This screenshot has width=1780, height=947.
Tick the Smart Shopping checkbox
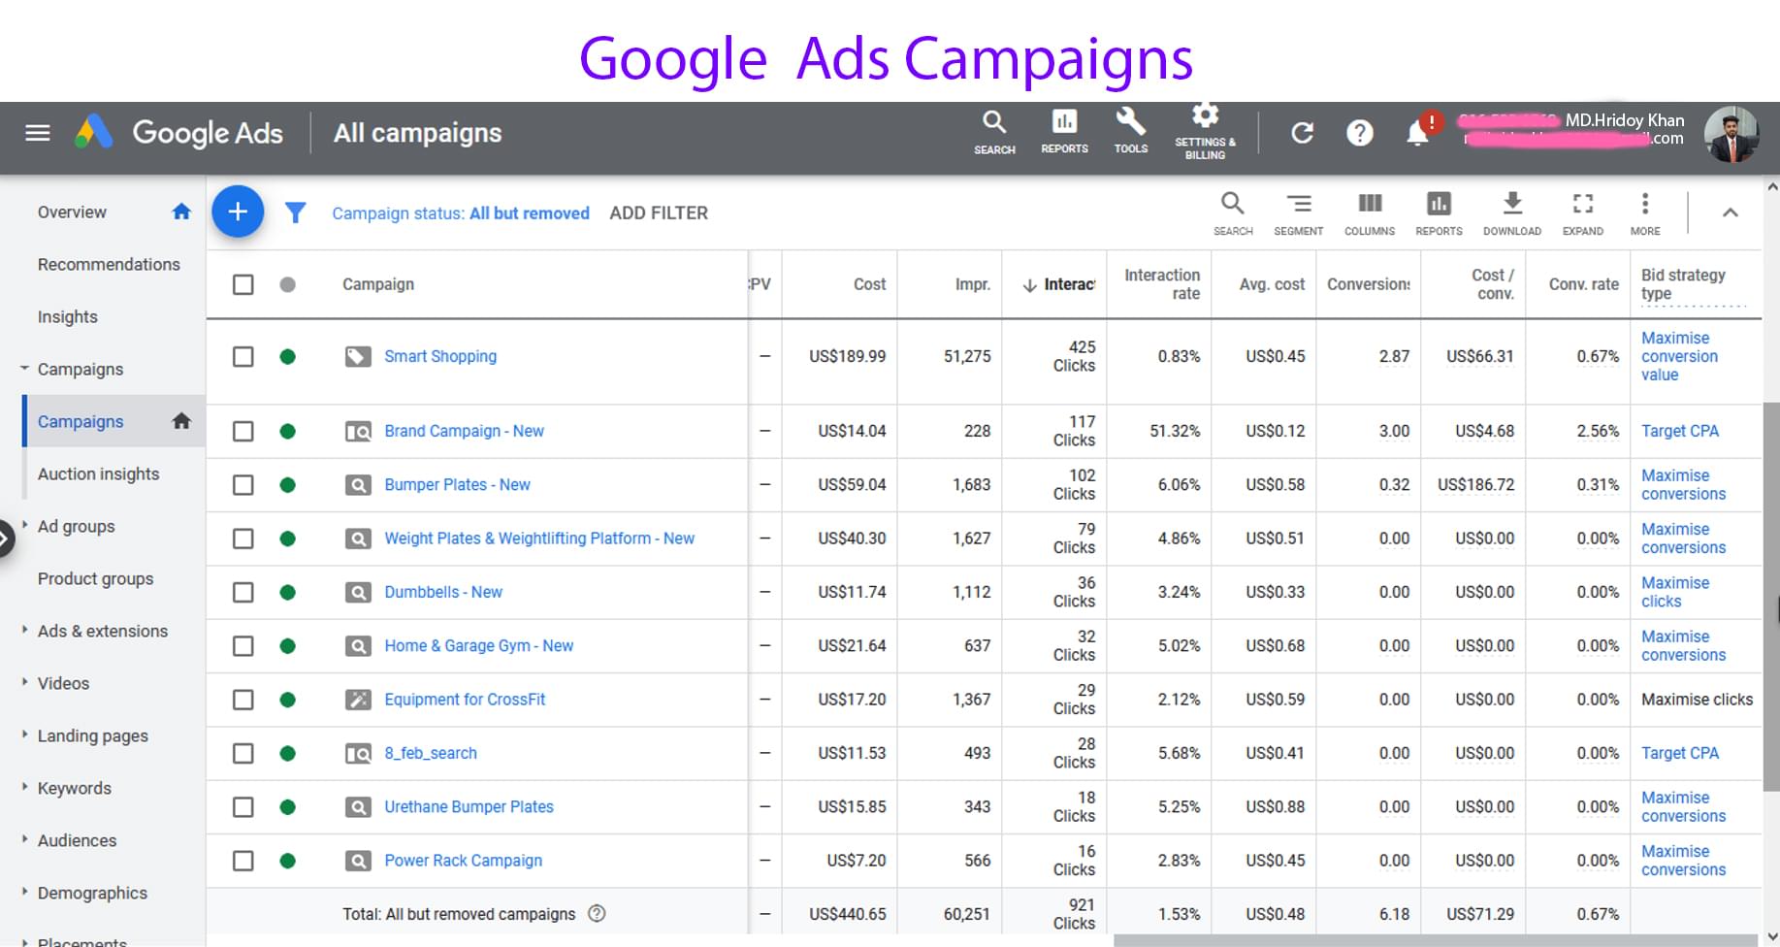pos(243,356)
